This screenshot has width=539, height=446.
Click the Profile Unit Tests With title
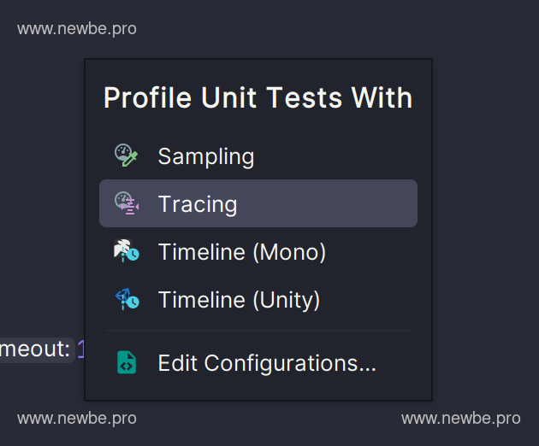[x=258, y=97]
